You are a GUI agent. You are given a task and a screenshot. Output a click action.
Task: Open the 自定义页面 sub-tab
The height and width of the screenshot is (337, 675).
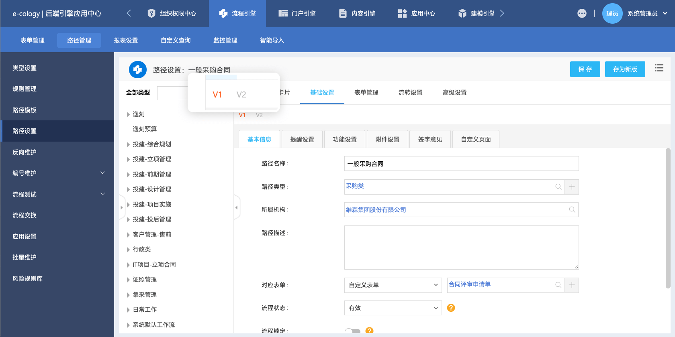point(476,139)
